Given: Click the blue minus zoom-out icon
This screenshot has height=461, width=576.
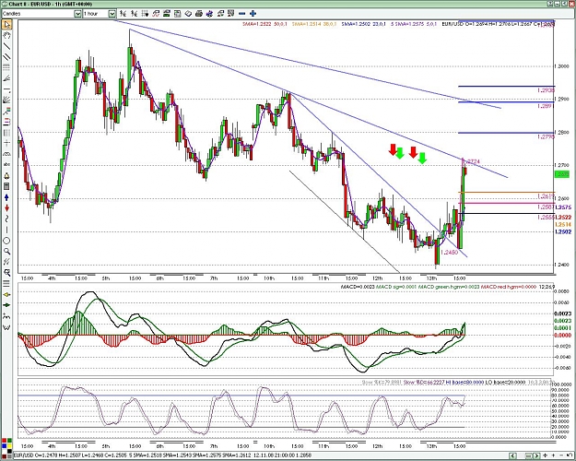Looking at the screenshot, I should (x=242, y=14).
